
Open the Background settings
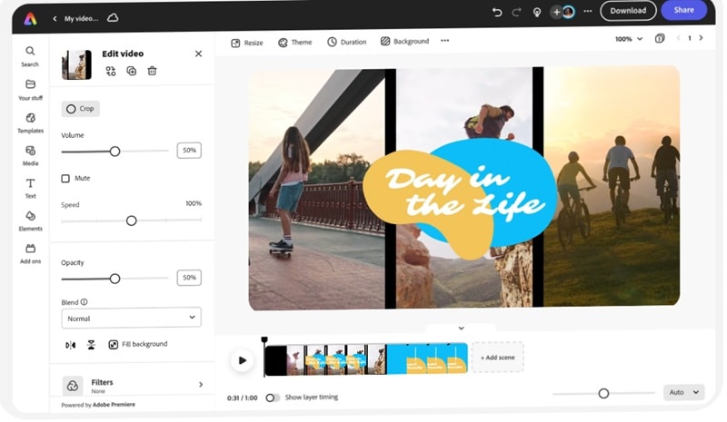404,41
